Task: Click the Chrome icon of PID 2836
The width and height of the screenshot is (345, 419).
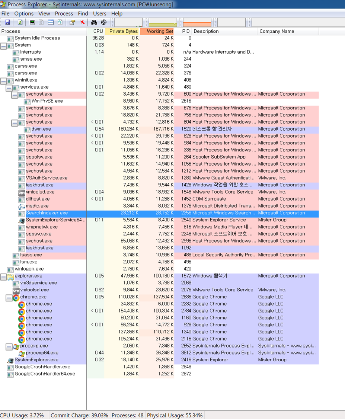Action: [x=16, y=297]
